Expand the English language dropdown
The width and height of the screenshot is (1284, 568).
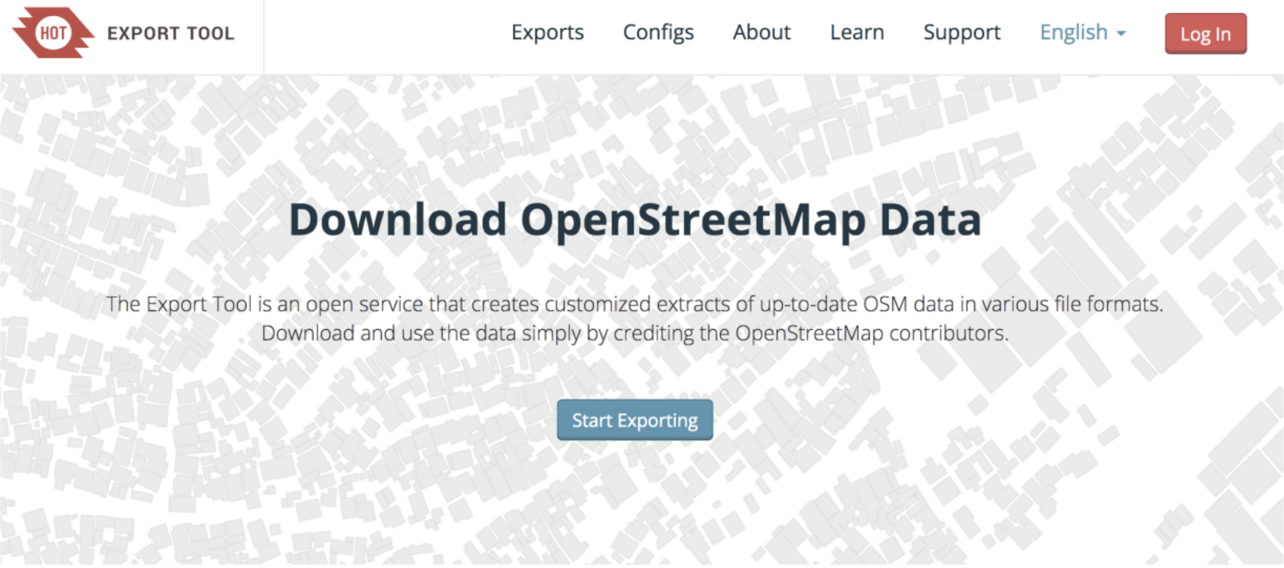(1082, 32)
